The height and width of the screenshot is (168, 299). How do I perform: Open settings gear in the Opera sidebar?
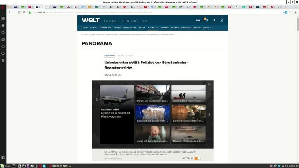coord(3,60)
